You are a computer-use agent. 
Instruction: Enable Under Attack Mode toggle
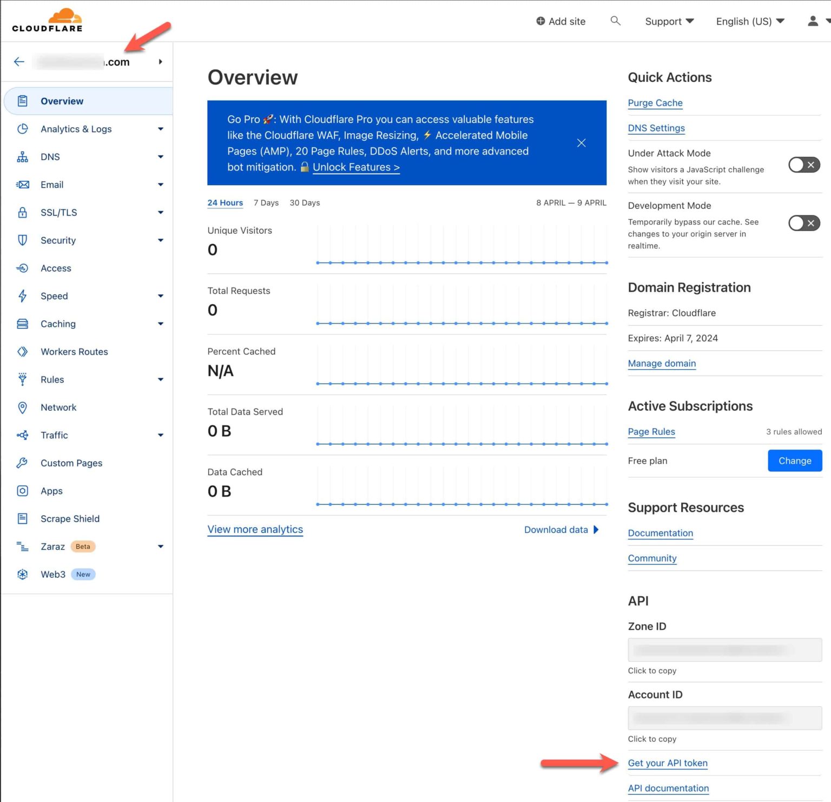coord(804,165)
